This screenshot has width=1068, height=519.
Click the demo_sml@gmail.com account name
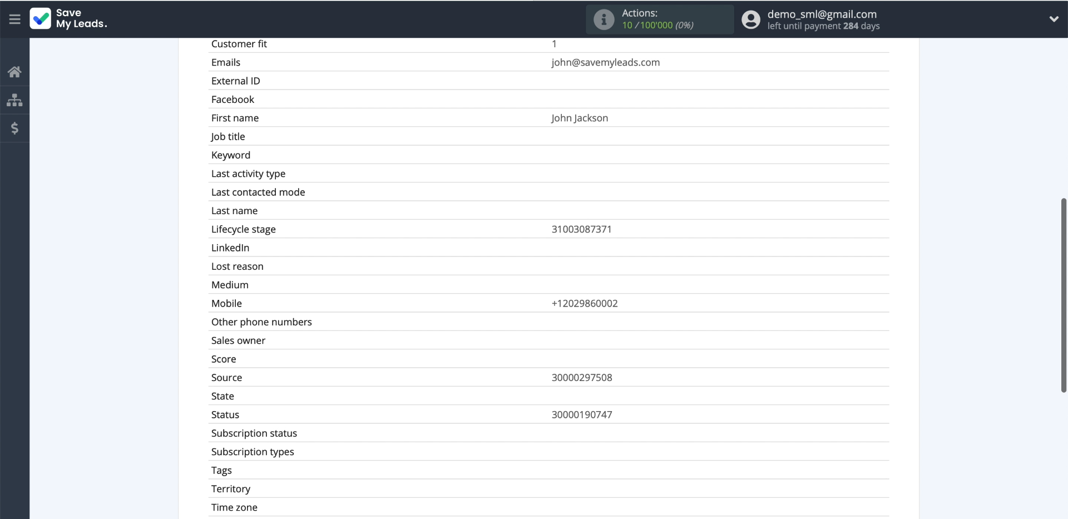pos(822,14)
